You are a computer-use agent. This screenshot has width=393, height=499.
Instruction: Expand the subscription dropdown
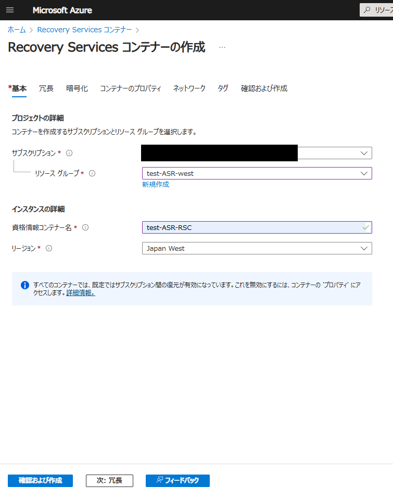[363, 153]
